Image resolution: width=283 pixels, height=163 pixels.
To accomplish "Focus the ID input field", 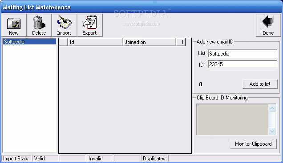I will pyautogui.click(x=243, y=64).
